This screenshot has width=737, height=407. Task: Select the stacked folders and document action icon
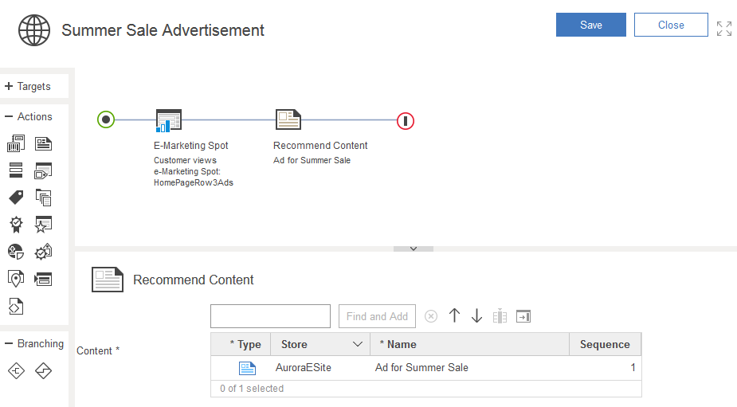pos(43,198)
